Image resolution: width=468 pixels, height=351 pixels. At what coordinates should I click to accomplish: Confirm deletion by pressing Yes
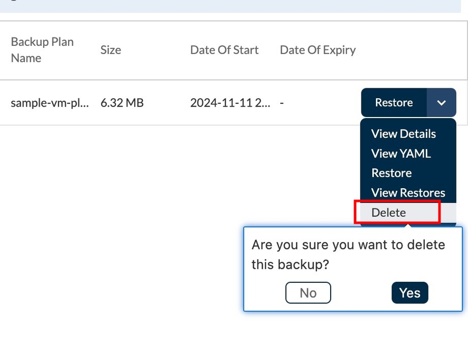(410, 293)
